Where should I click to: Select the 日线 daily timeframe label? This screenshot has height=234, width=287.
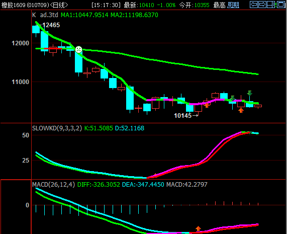[x=59, y=5]
